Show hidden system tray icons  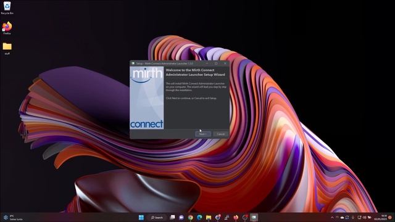[332, 218]
